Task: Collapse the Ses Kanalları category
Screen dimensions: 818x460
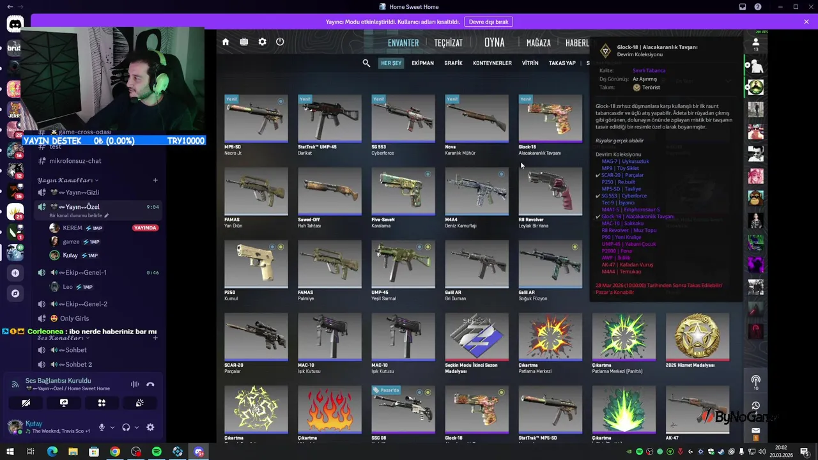Action: pyautogui.click(x=63, y=337)
